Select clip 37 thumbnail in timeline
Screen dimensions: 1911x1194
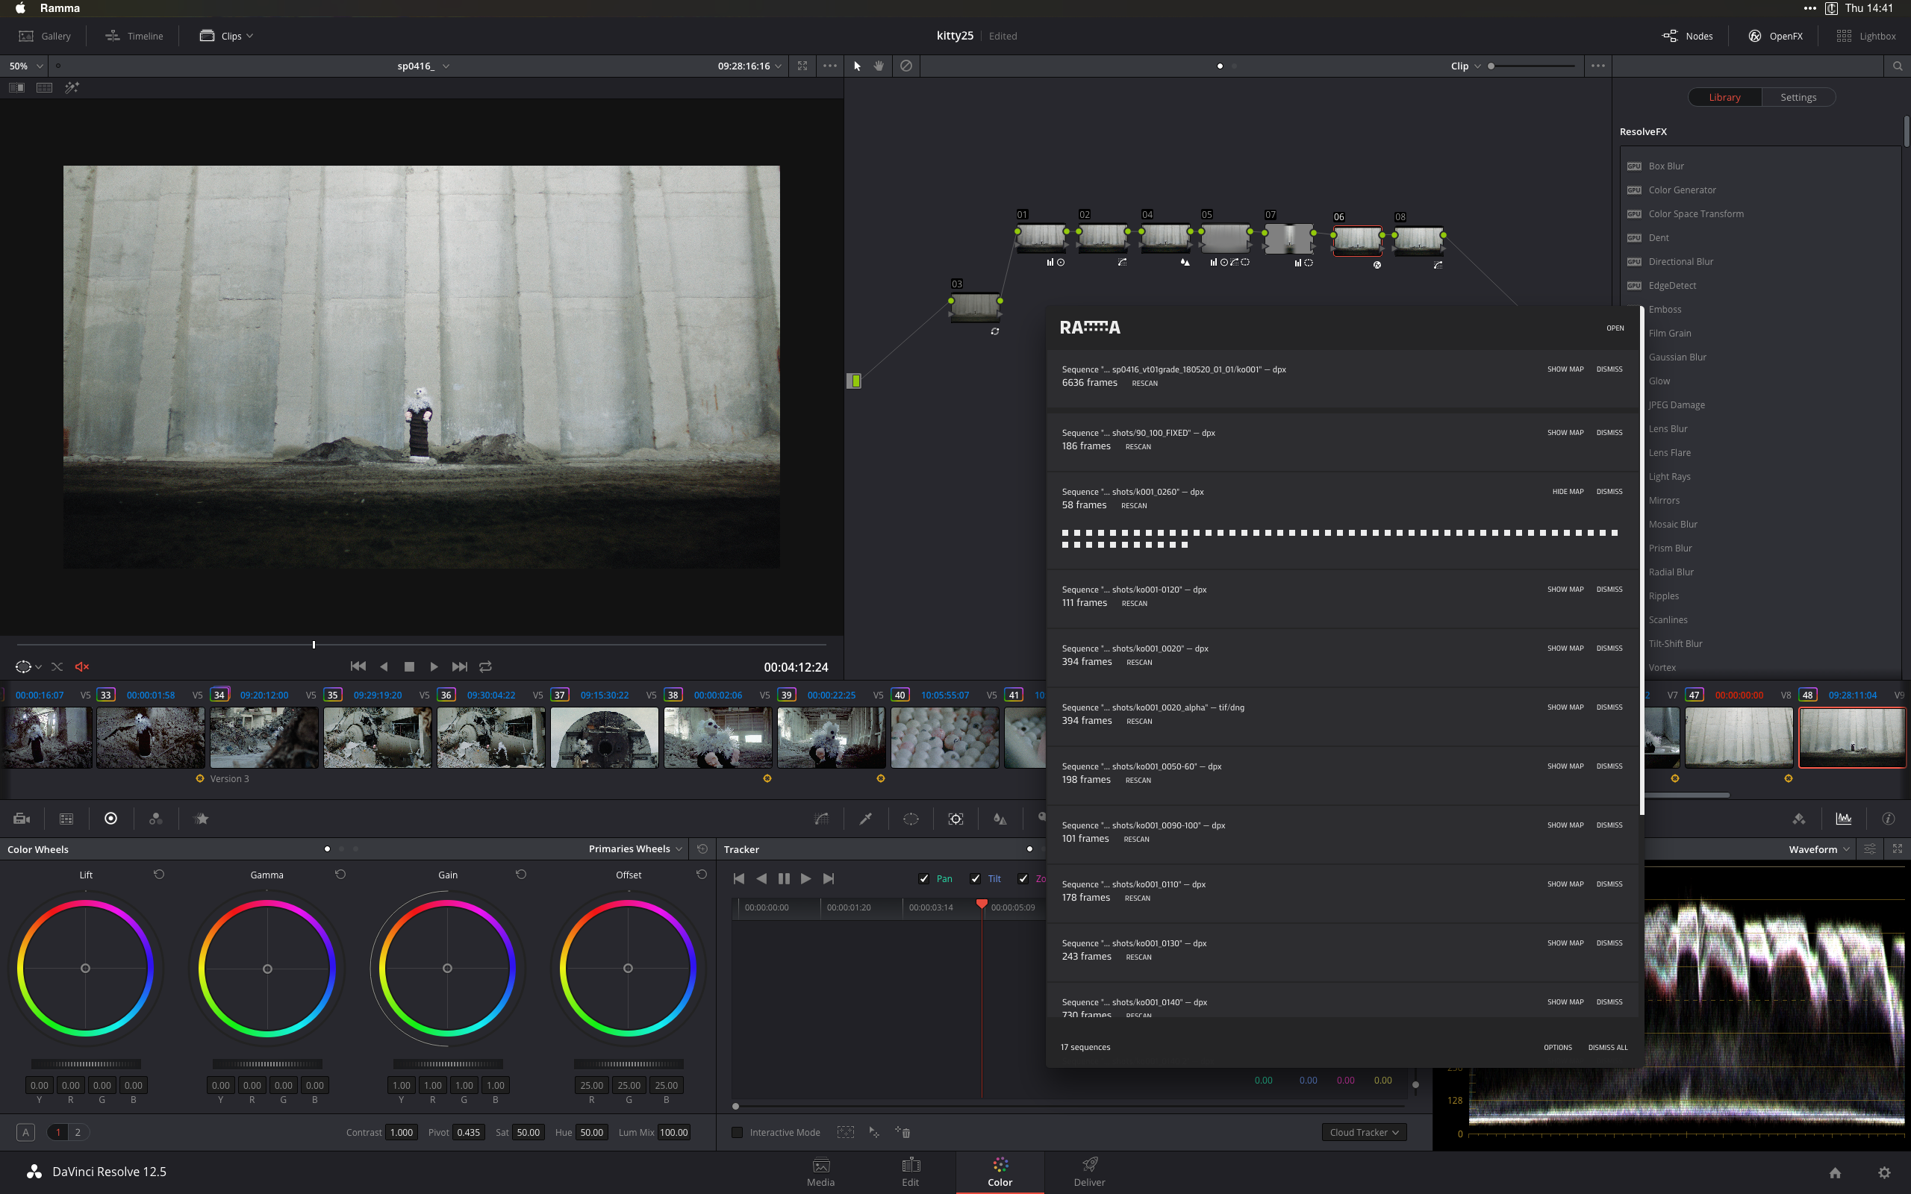point(604,737)
